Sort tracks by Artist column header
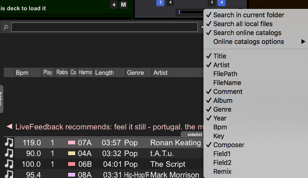 (178, 72)
